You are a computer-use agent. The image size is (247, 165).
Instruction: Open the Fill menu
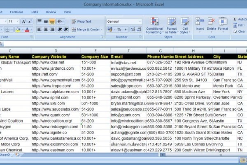point(240,25)
